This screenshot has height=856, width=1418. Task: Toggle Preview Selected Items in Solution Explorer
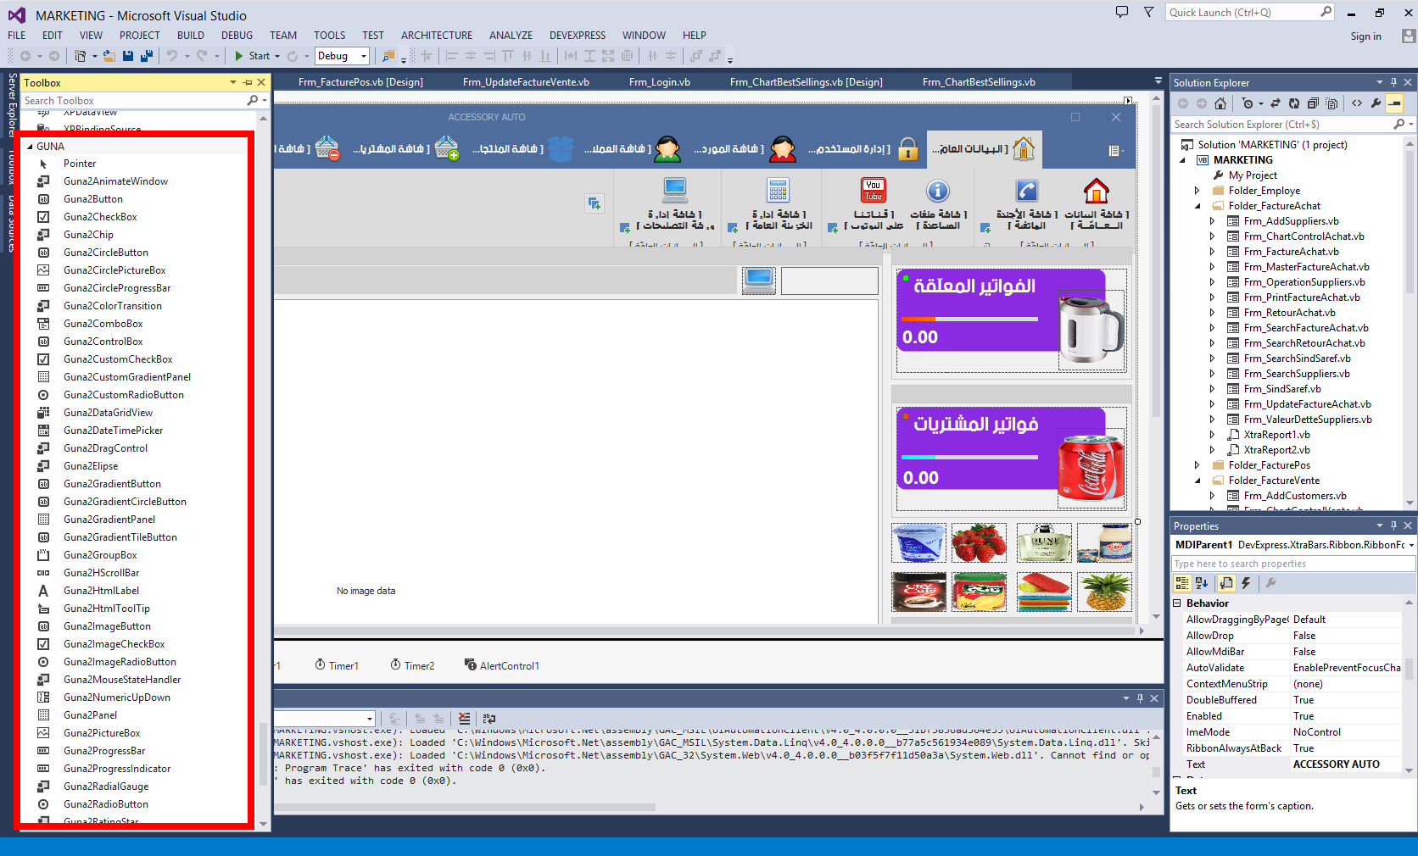coord(1394,103)
